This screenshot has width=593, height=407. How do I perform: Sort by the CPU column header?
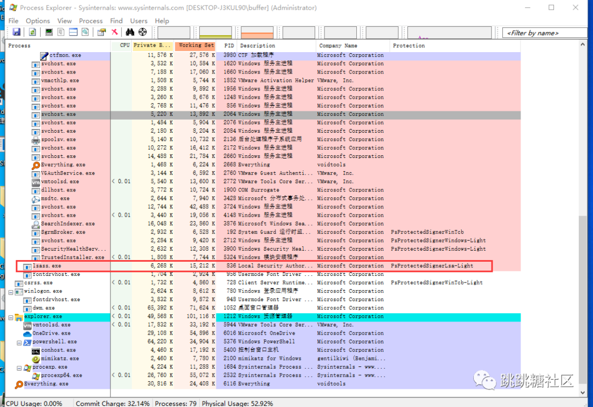tap(121, 46)
